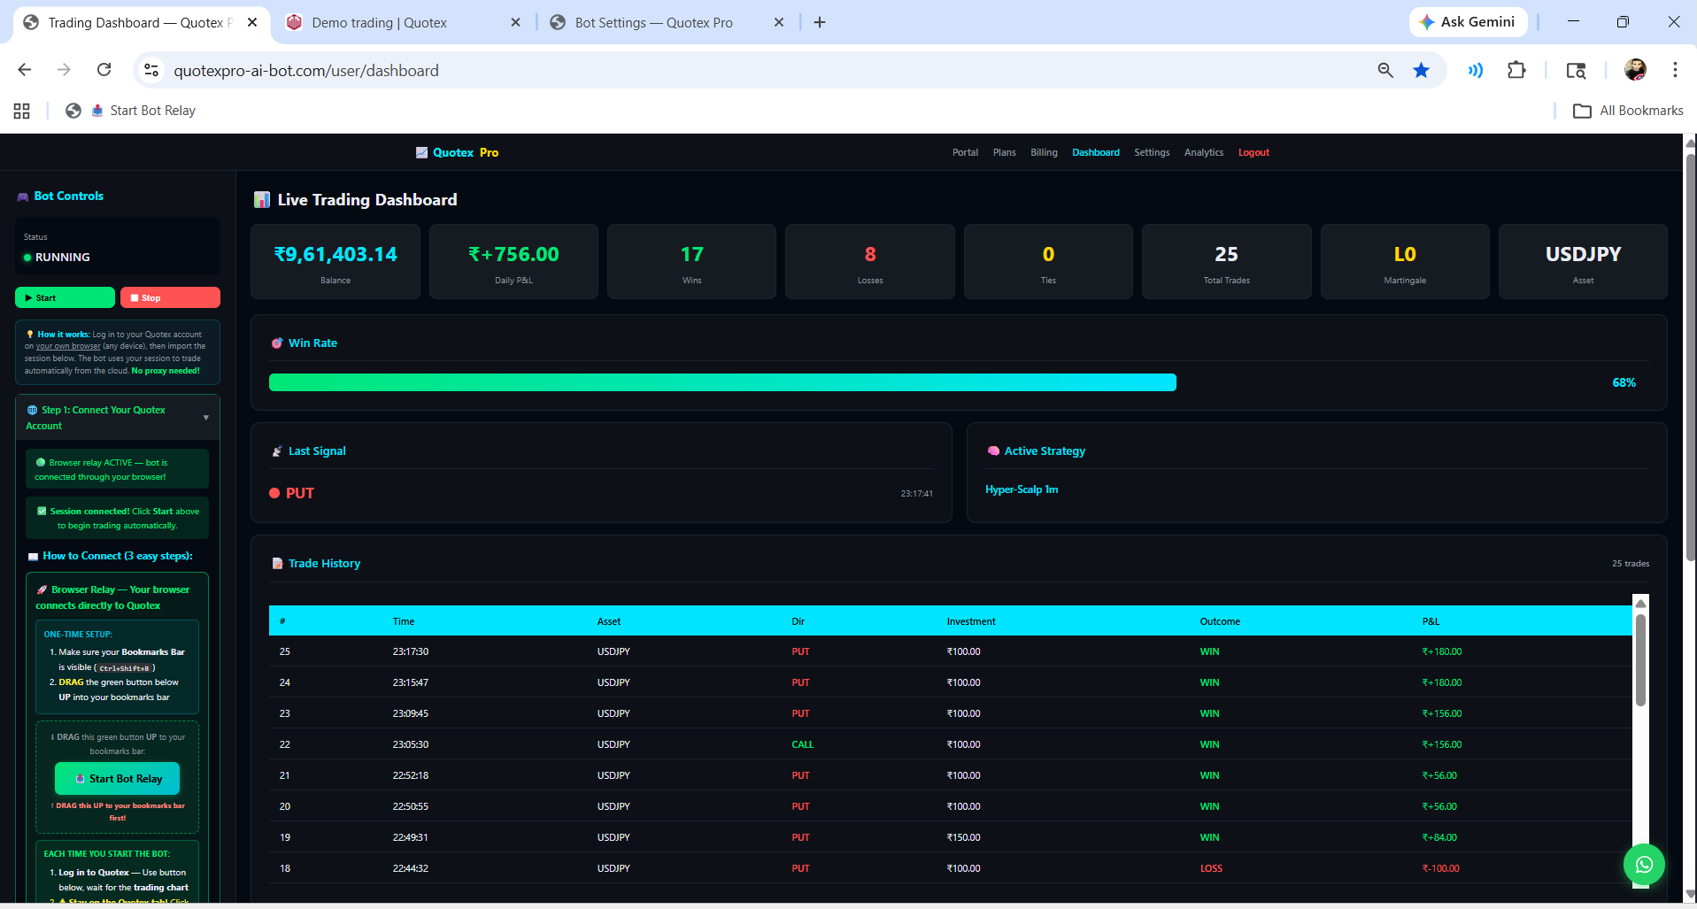Click the browser forward arrow
The height and width of the screenshot is (909, 1697).
point(64,70)
